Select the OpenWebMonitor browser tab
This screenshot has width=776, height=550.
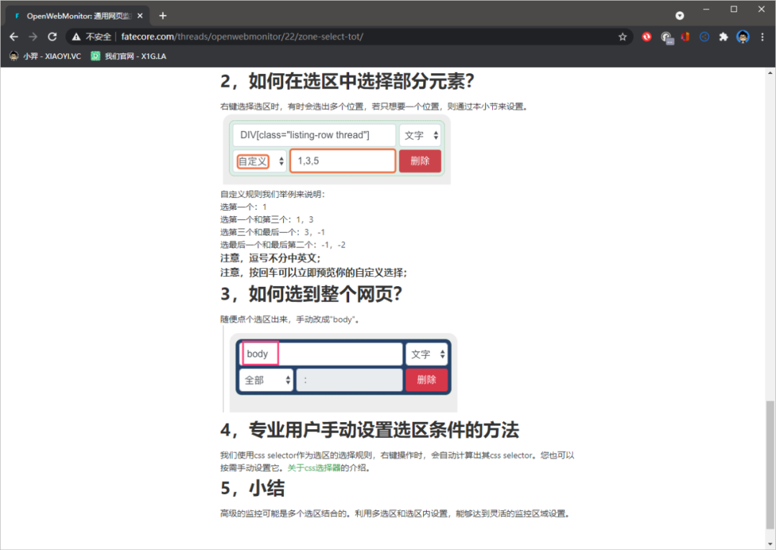(x=78, y=16)
